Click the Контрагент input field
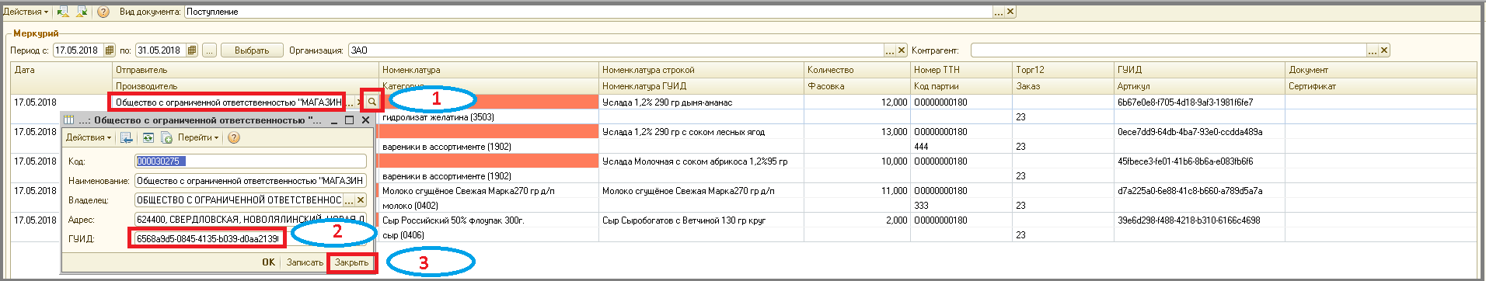The width and height of the screenshot is (1486, 281). [x=1169, y=50]
